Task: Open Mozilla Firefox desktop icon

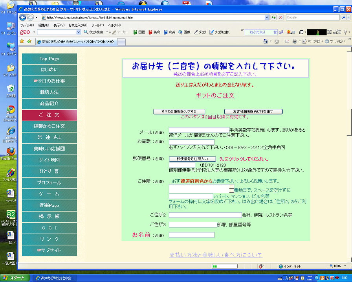Action: click(11, 153)
